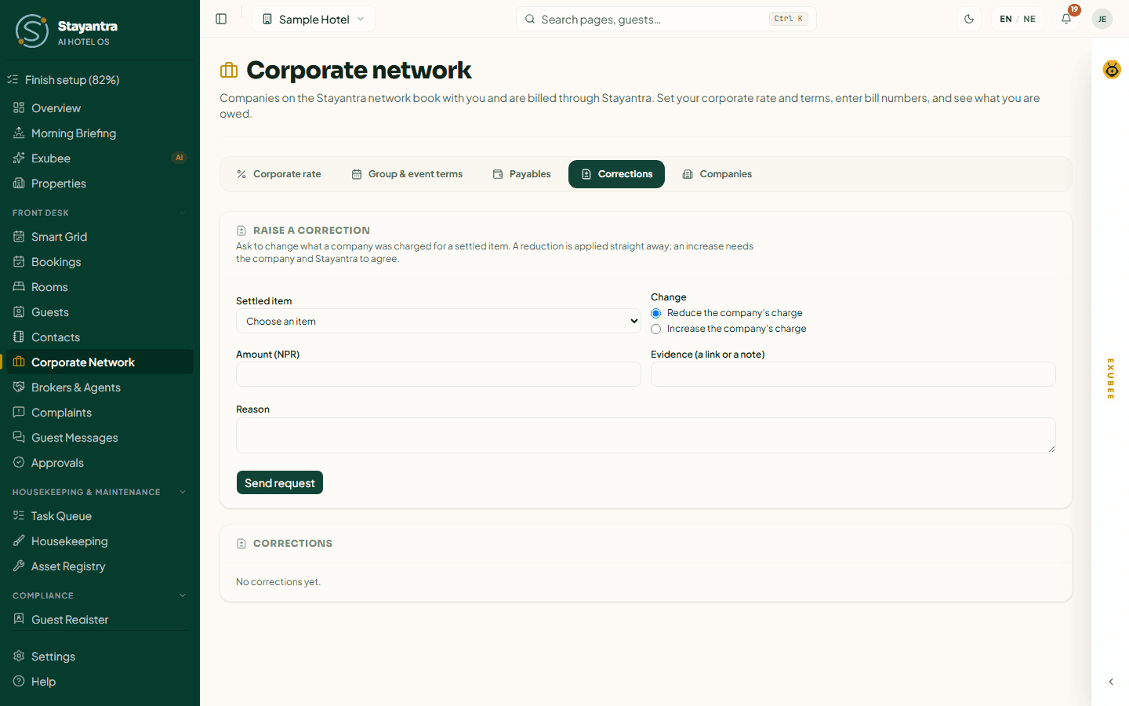
Task: Expand the Exubee side panel chevron
Action: [1111, 682]
